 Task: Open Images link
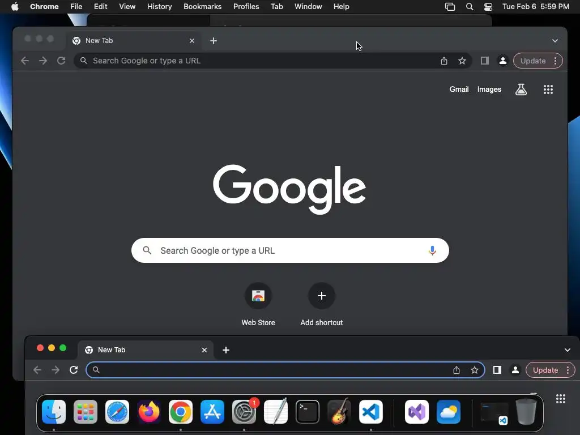pyautogui.click(x=489, y=89)
